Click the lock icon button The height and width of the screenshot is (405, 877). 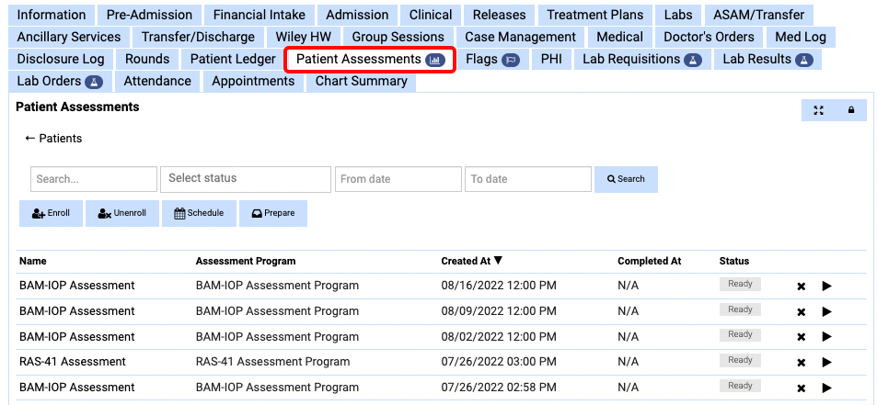[850, 111]
